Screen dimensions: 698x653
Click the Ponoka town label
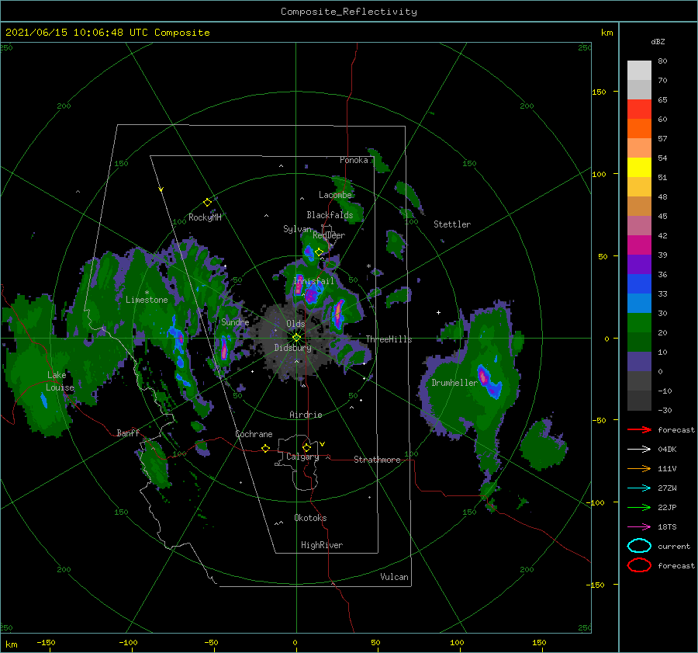354,160
